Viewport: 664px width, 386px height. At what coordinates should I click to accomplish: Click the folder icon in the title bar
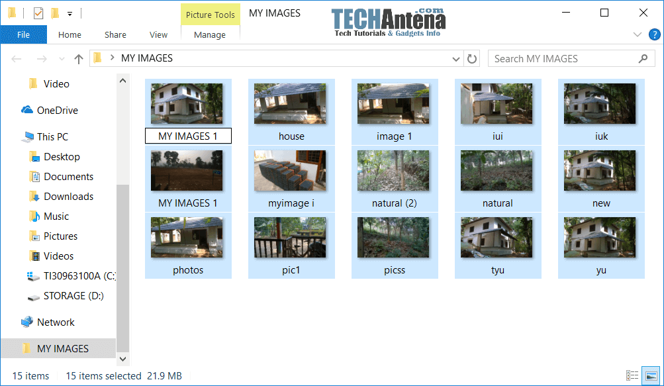(13, 13)
